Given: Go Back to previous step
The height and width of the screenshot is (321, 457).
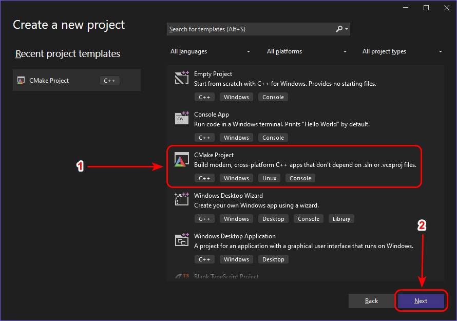Looking at the screenshot, I should (x=371, y=301).
